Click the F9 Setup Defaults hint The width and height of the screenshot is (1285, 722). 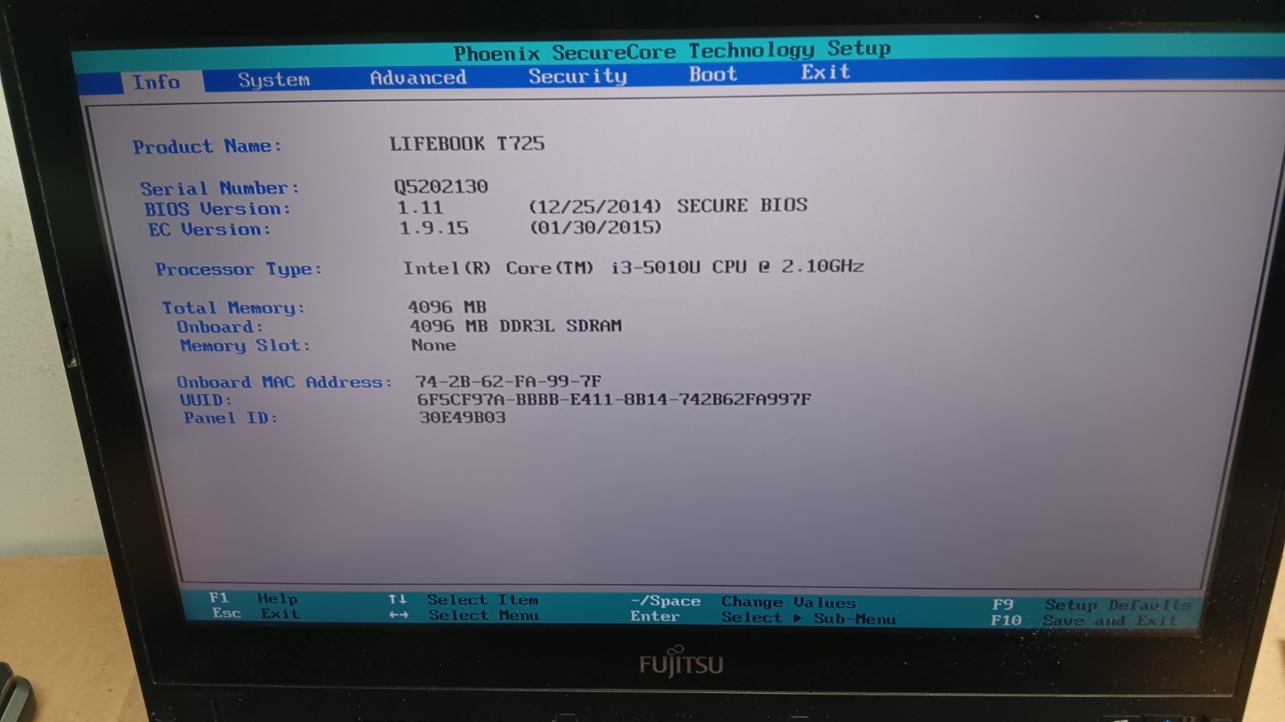point(1092,605)
